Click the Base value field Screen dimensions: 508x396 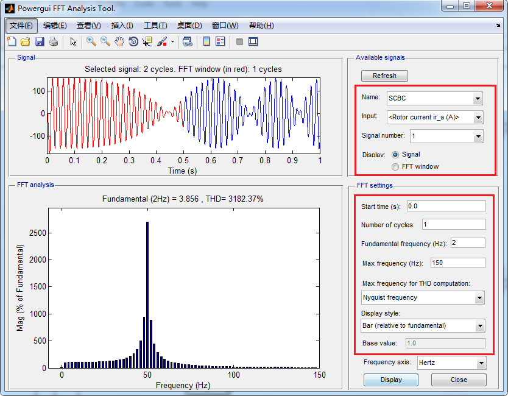coord(445,343)
